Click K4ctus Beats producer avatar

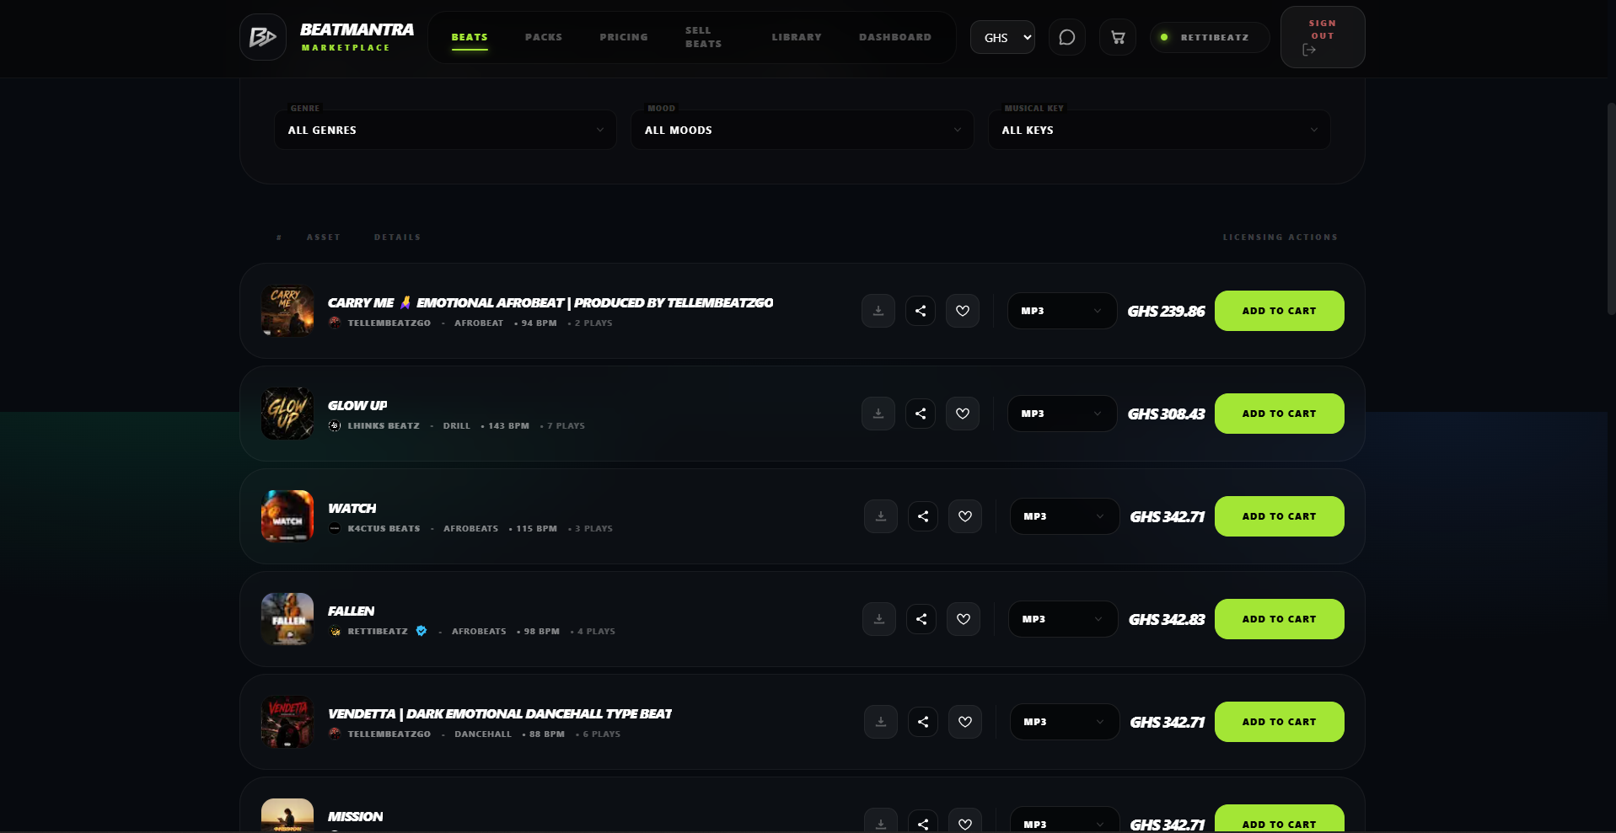[x=335, y=528]
